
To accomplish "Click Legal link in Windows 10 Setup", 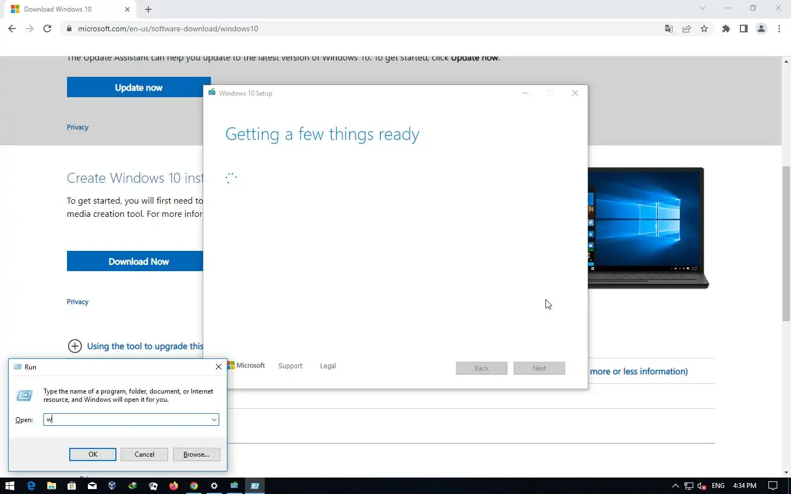I will point(328,366).
